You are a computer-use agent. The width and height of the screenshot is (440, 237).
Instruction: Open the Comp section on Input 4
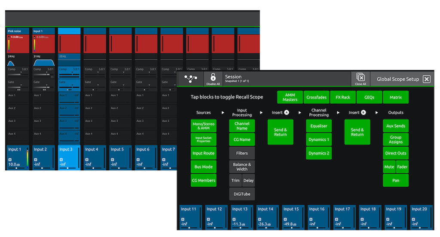[x=95, y=71]
